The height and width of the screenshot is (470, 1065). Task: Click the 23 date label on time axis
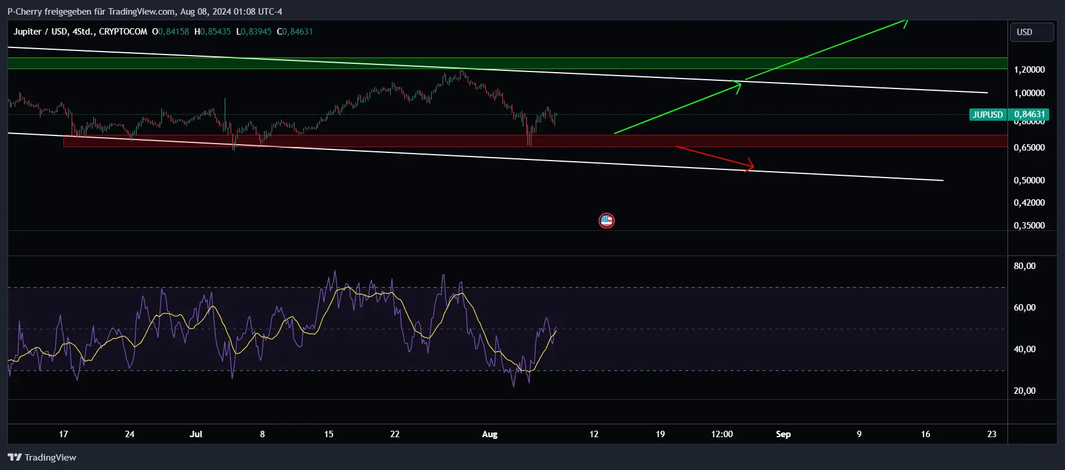[992, 434]
